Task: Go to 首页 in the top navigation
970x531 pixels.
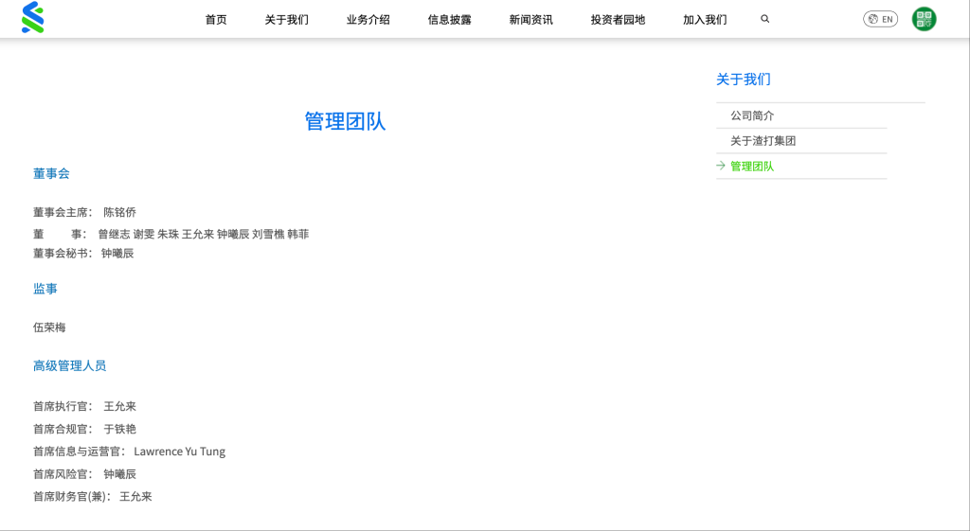Action: point(216,20)
